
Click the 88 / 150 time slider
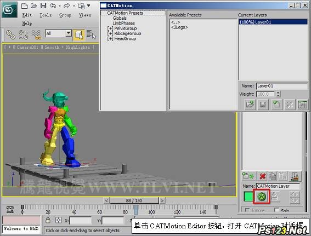(134, 200)
